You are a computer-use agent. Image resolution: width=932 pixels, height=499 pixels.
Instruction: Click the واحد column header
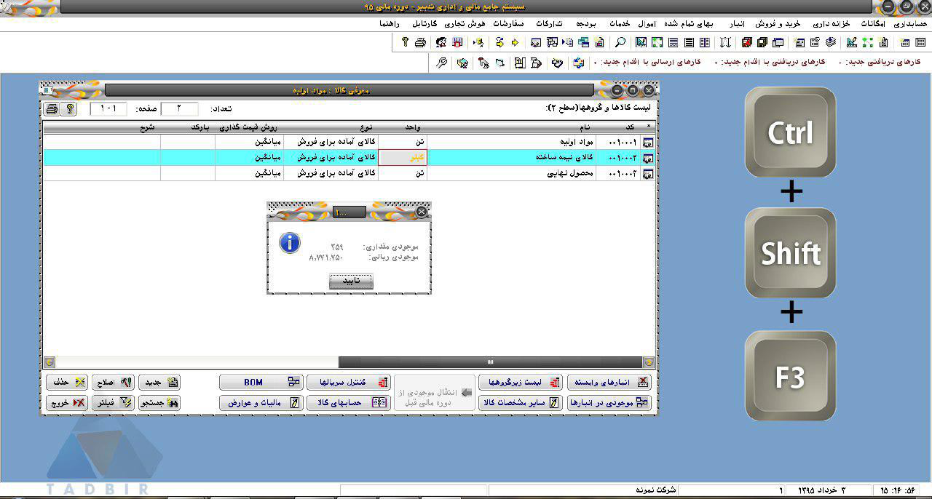click(403, 127)
